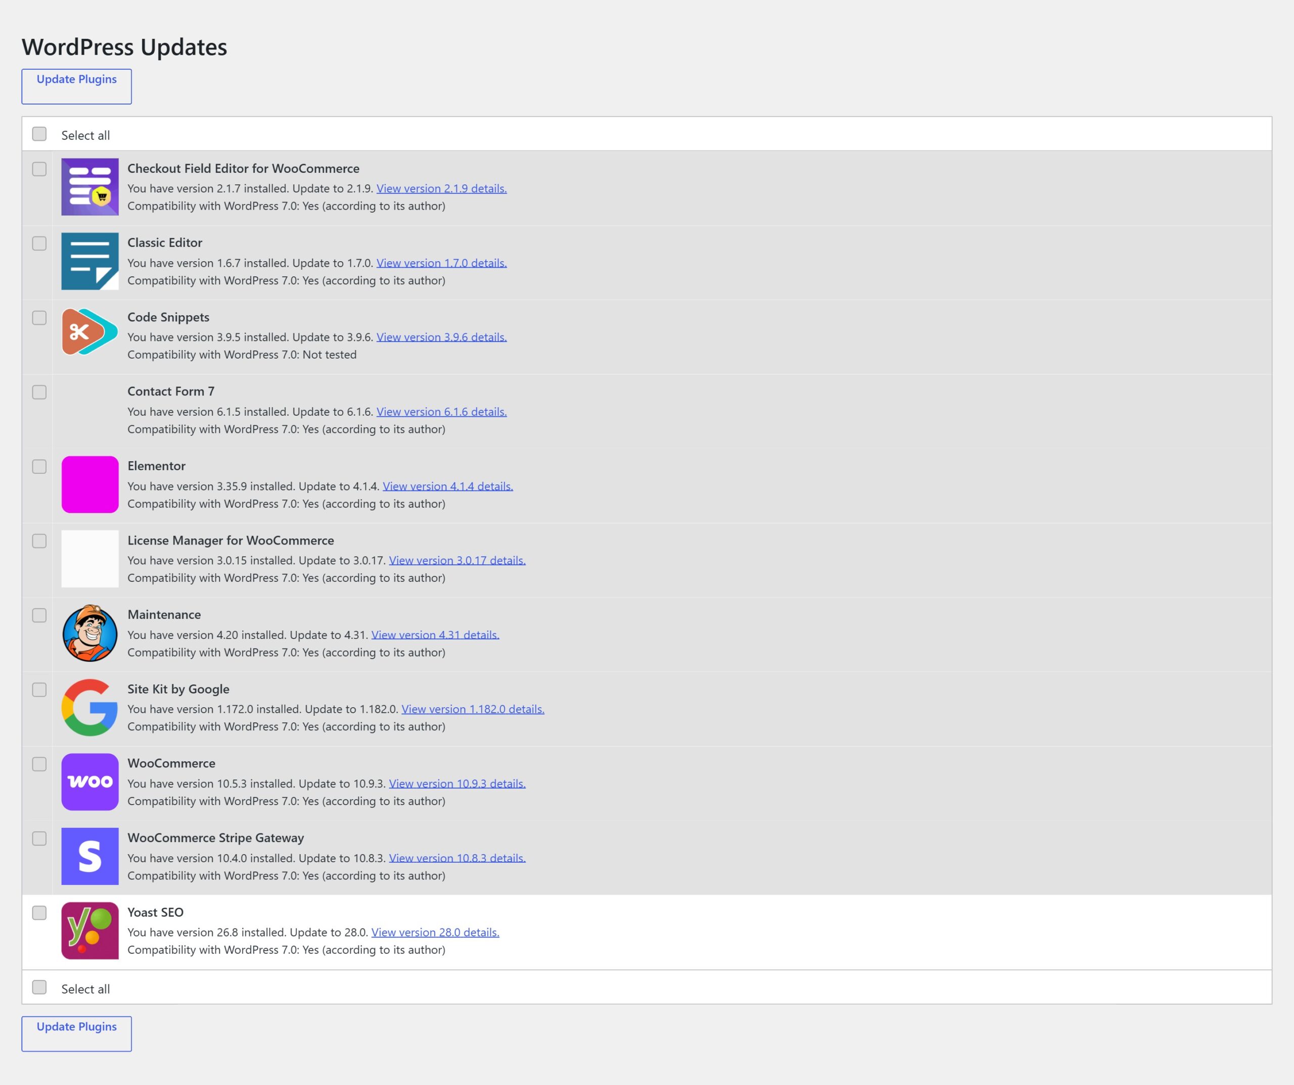
Task: Check the Elementor plugin checkbox
Action: pyautogui.click(x=39, y=467)
